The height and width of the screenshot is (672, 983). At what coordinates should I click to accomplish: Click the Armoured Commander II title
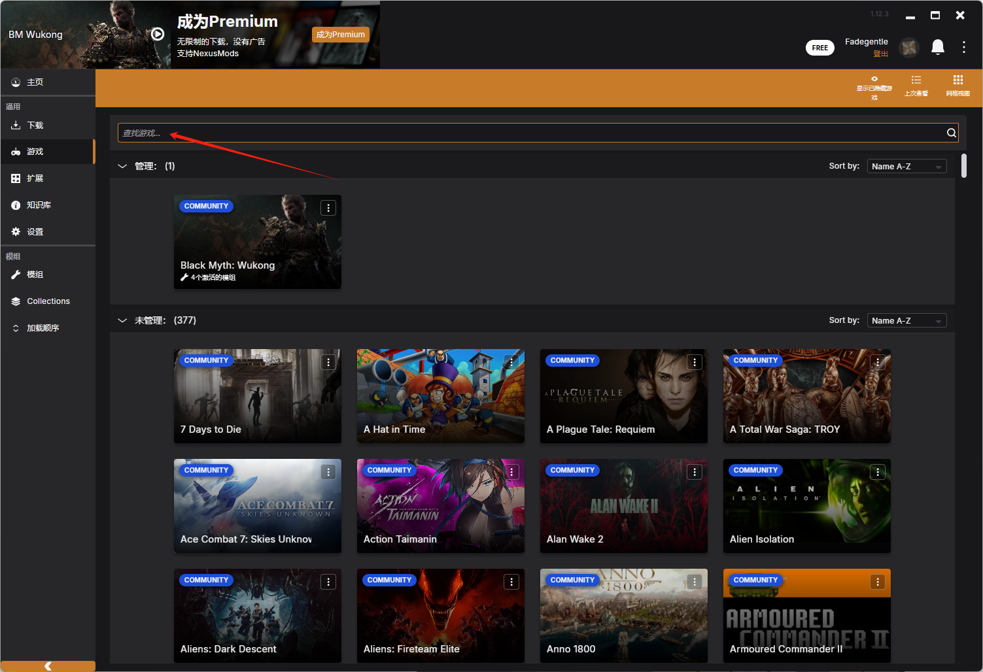(x=786, y=649)
